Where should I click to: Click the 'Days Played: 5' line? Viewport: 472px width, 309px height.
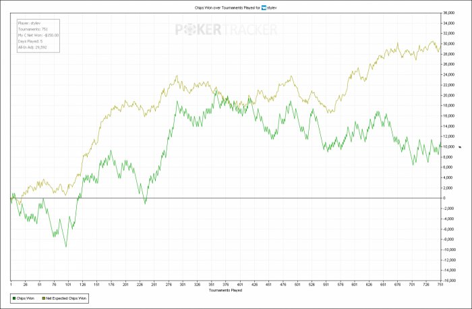tap(30, 41)
